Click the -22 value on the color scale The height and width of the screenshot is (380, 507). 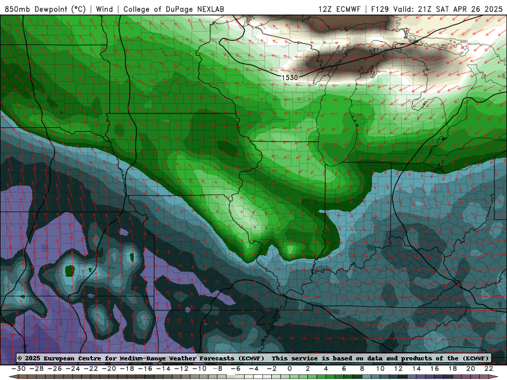[x=91, y=369]
